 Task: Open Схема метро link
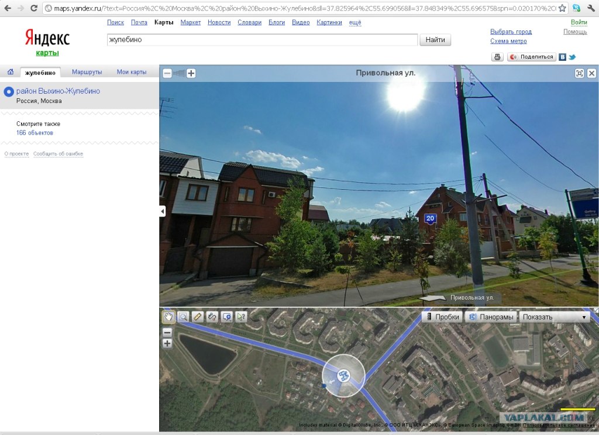[508, 42]
